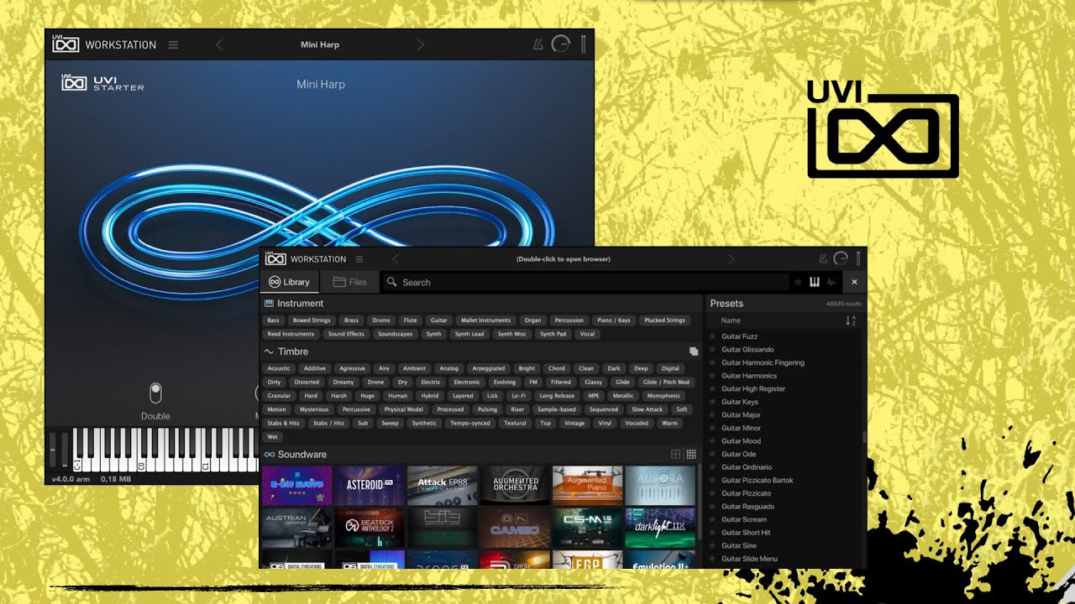Toggle the waveform filter icon beside search
Viewport: 1075px width, 604px height.
coord(831,283)
